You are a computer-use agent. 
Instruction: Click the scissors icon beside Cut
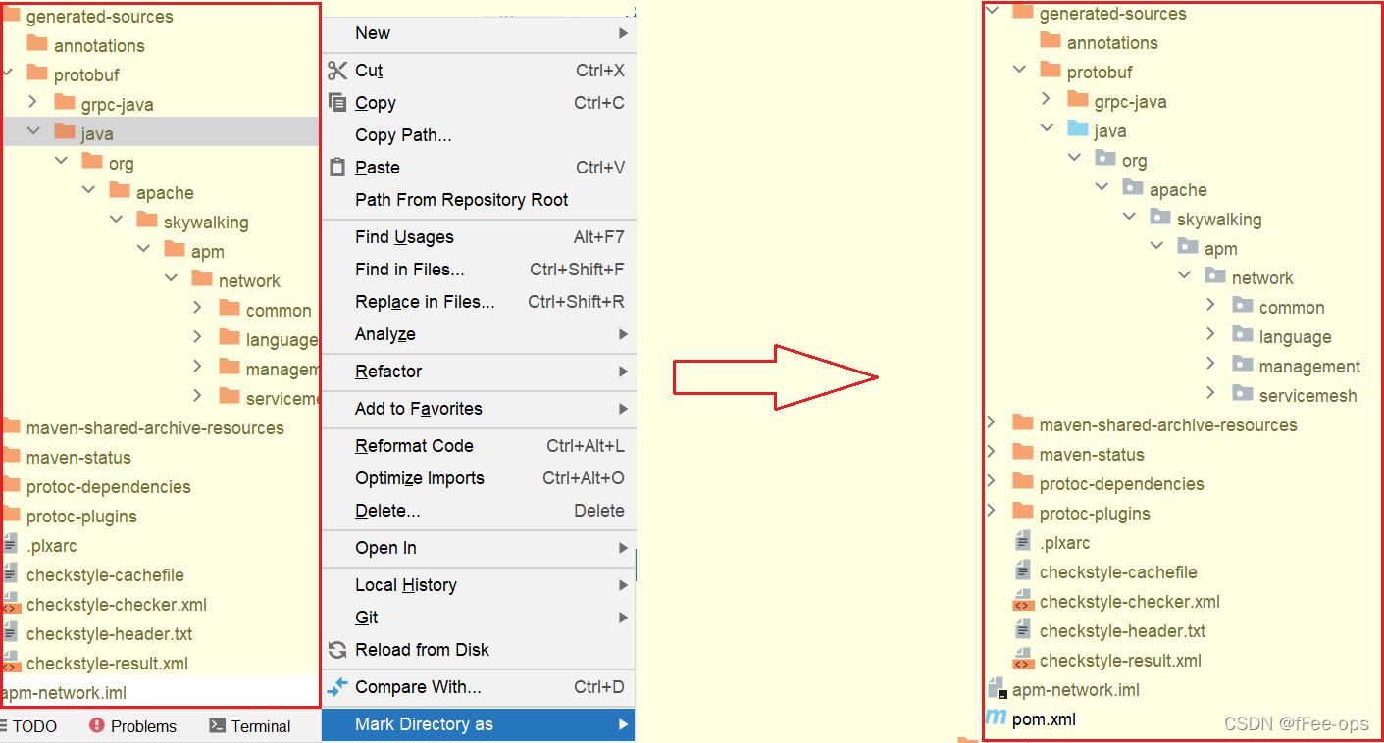[x=337, y=71]
